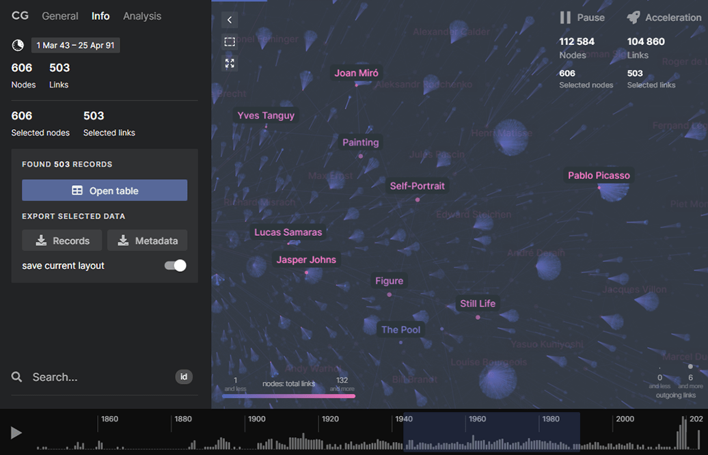Click the search magnifier icon

click(x=17, y=377)
